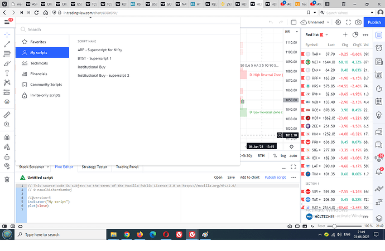Click the Publish button
Viewport: 385px width, 251px height.
tap(374, 22)
